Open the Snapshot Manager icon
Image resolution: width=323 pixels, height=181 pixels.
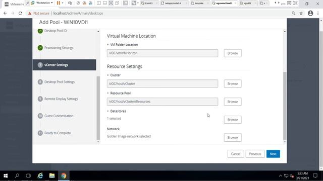[90, 3]
